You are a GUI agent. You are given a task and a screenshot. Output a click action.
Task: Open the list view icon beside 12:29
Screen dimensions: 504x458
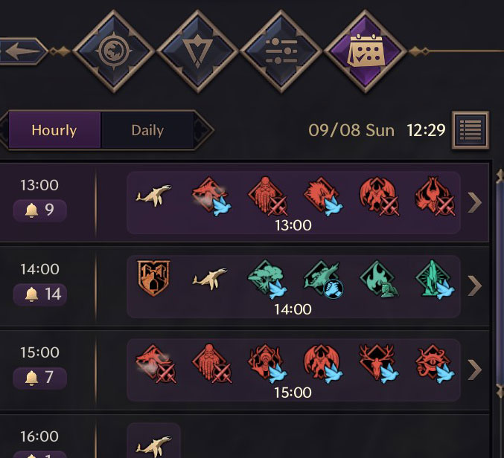[470, 130]
